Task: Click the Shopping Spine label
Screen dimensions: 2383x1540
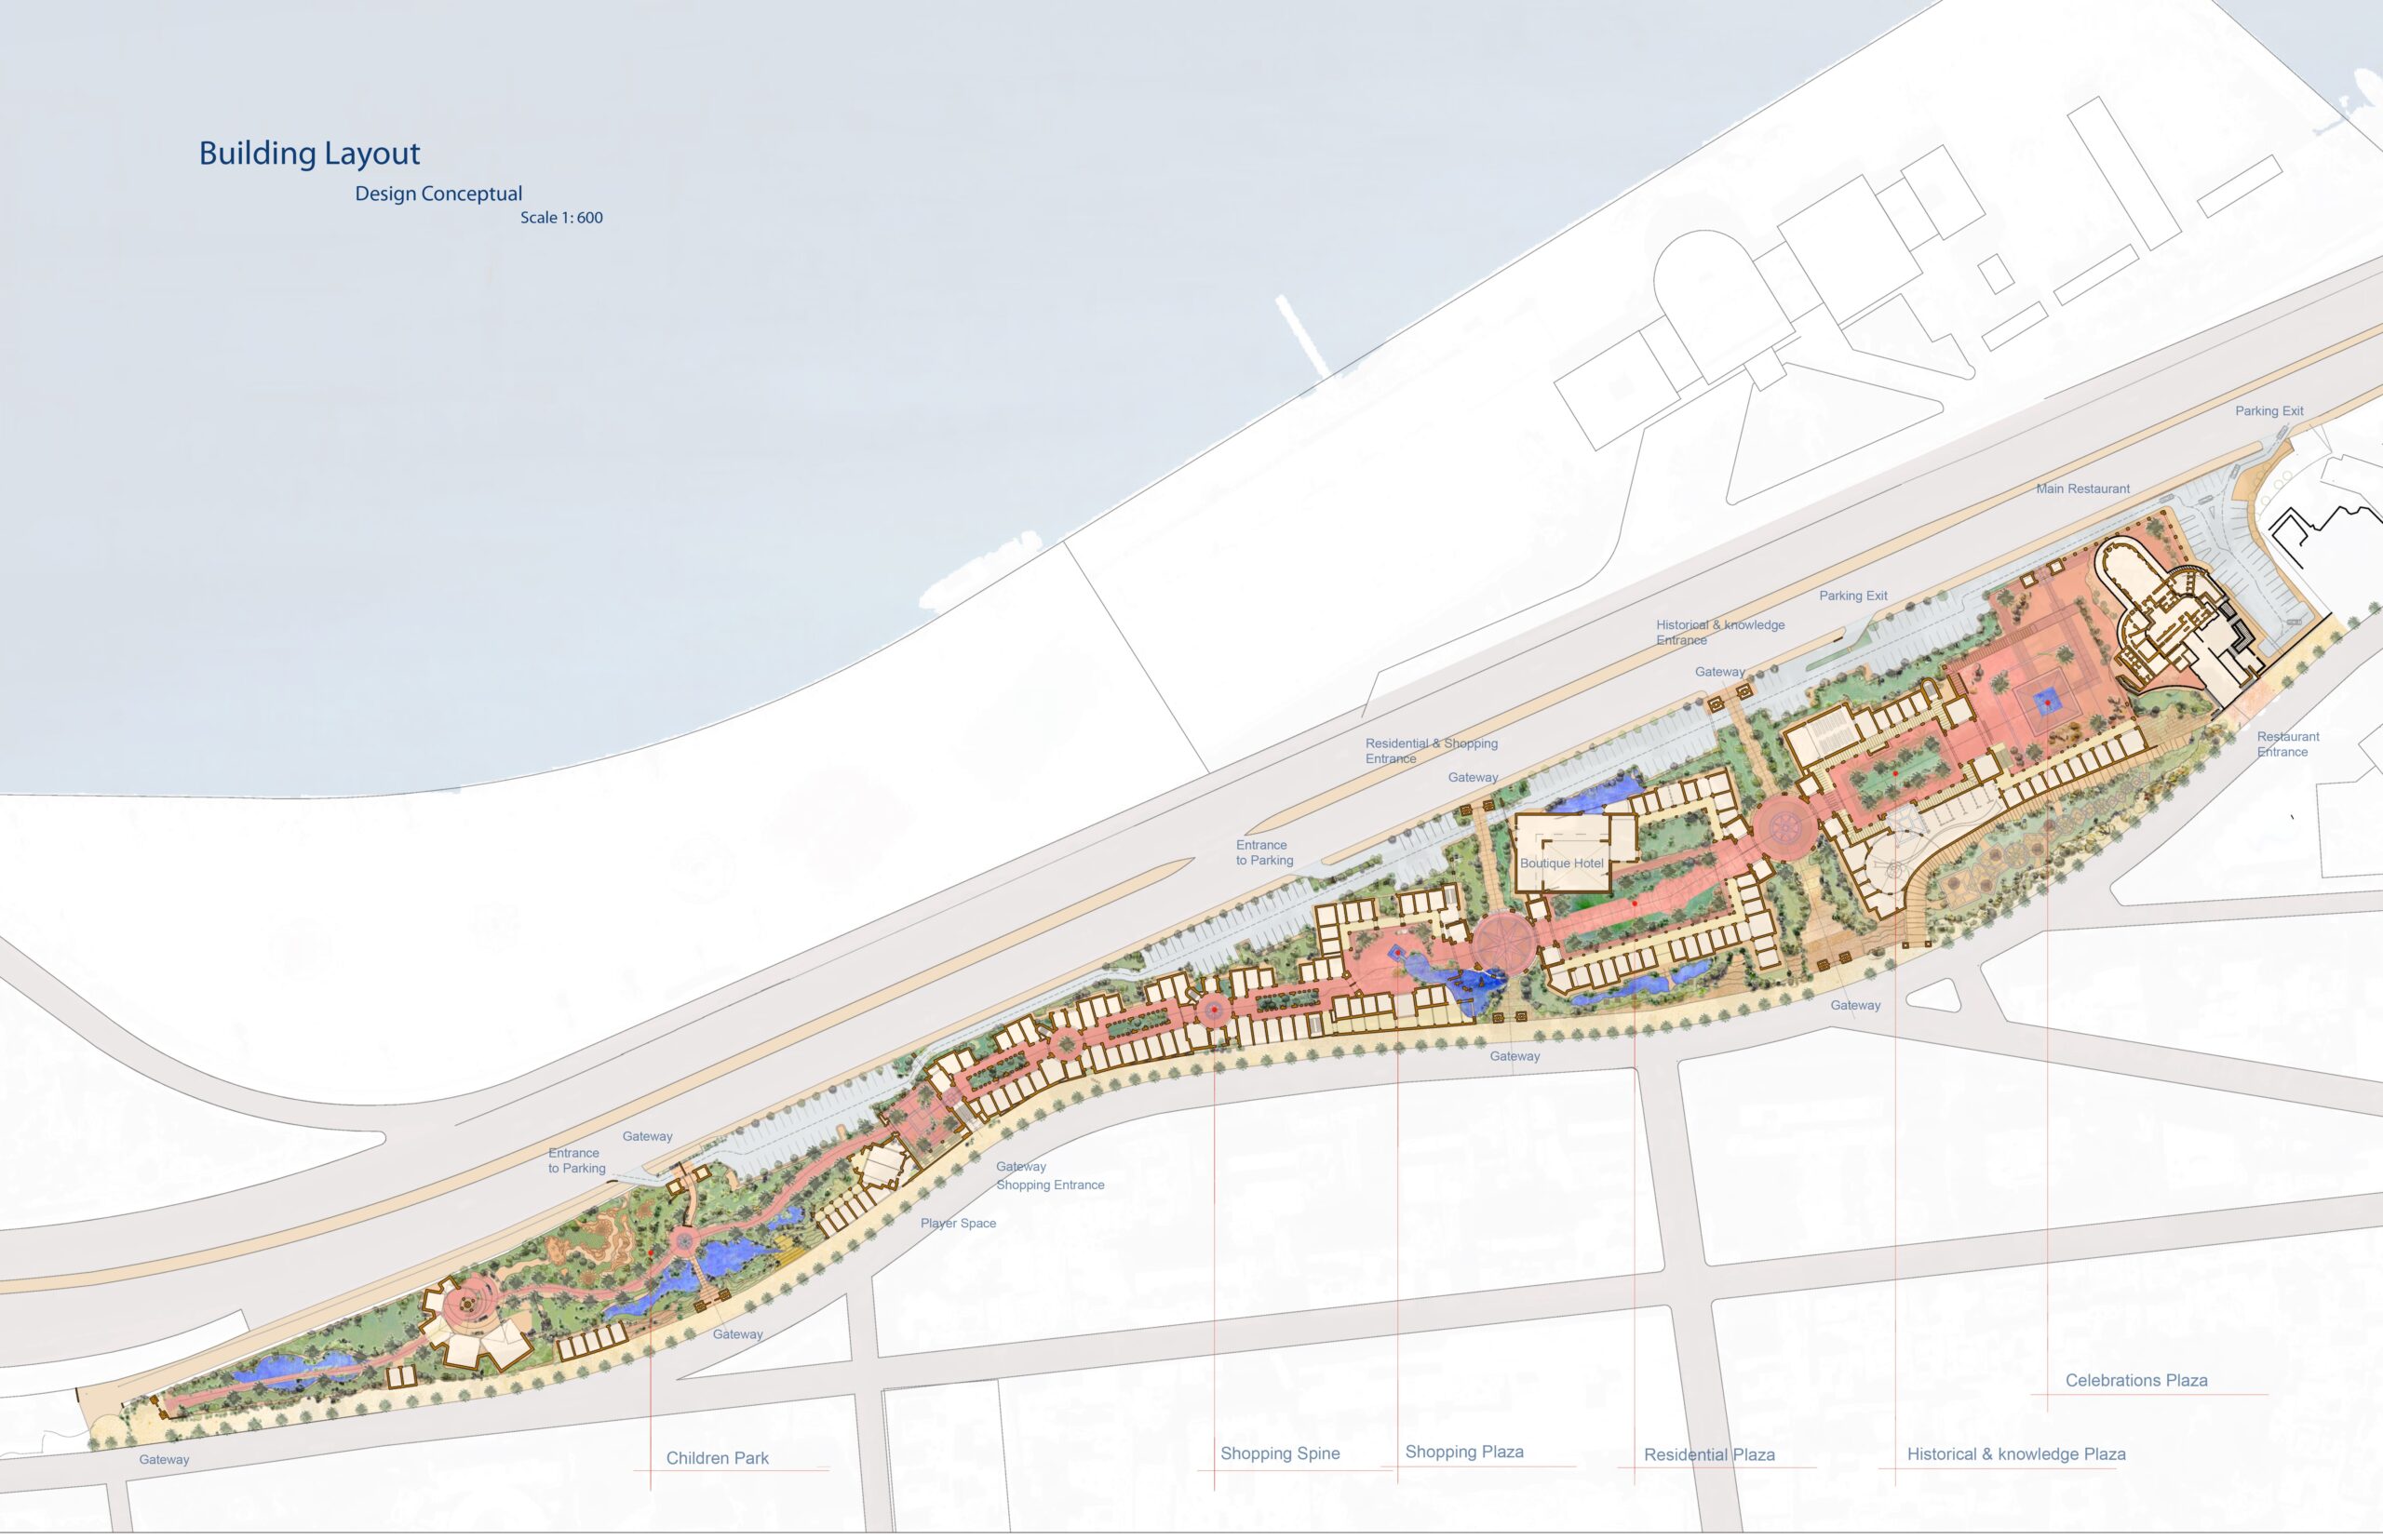Action: (x=1280, y=1453)
